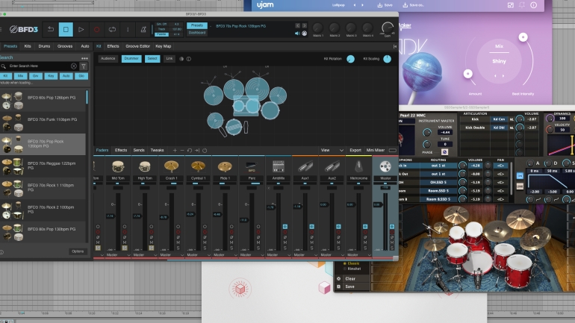This screenshot has height=323, width=575.
Task: Select the Mid Tom channel drum icon
Action: 118,166
